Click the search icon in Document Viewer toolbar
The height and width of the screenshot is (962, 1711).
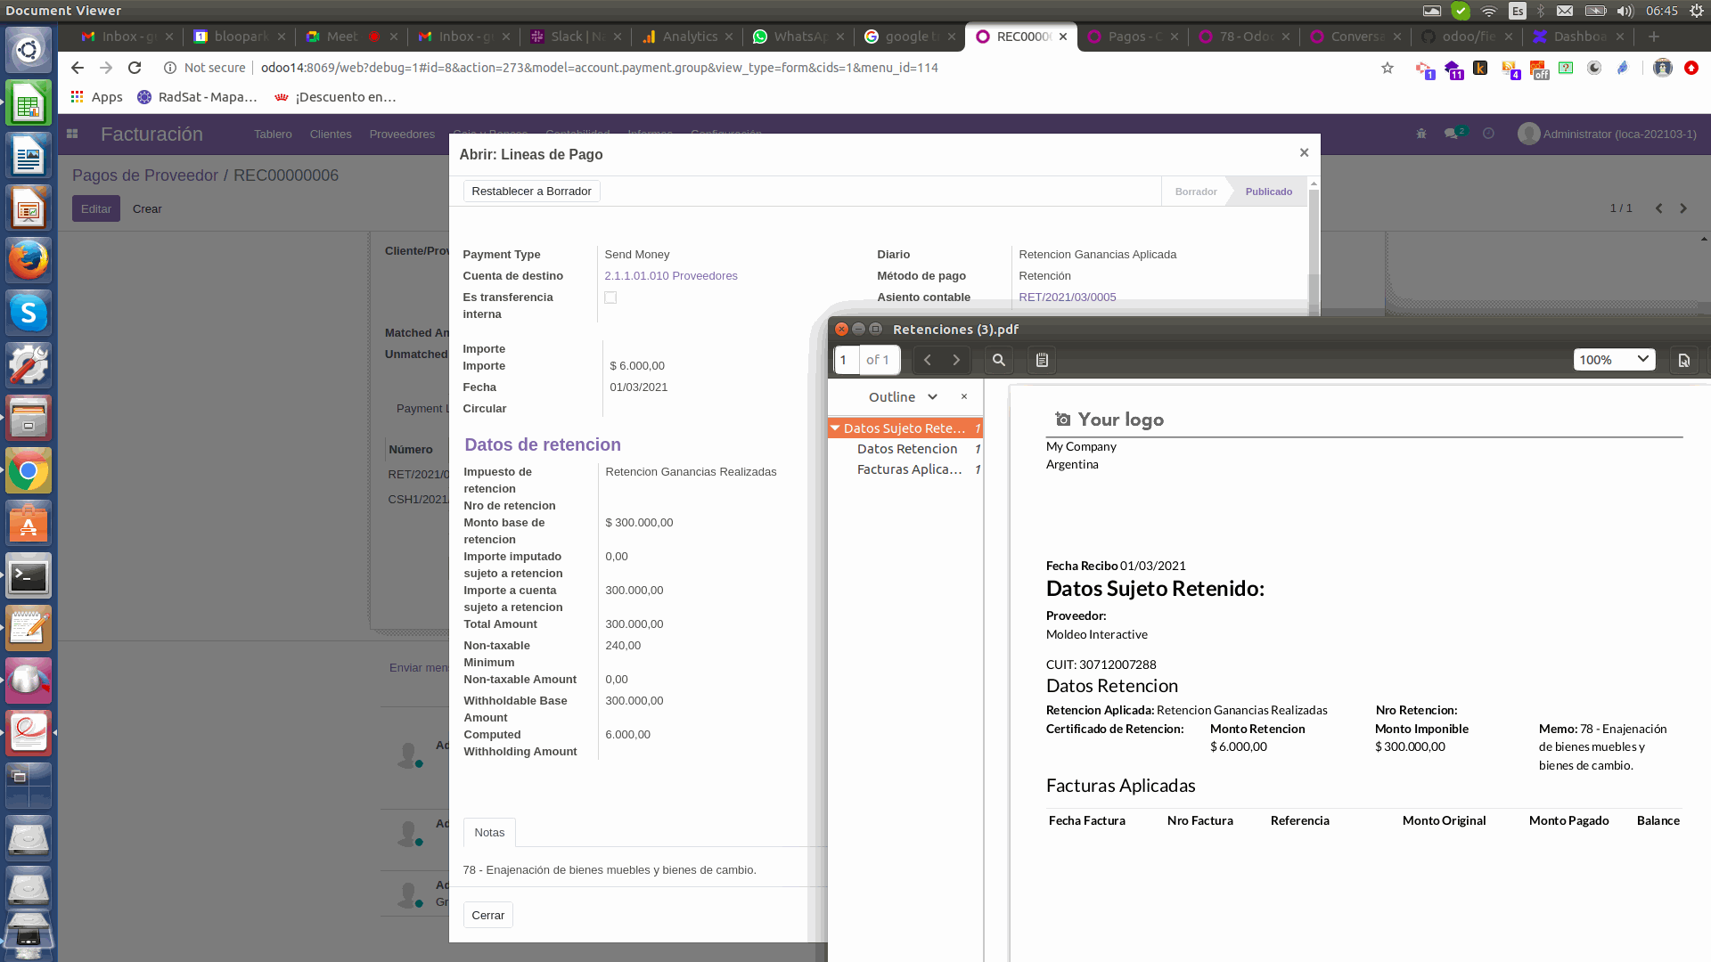(998, 360)
